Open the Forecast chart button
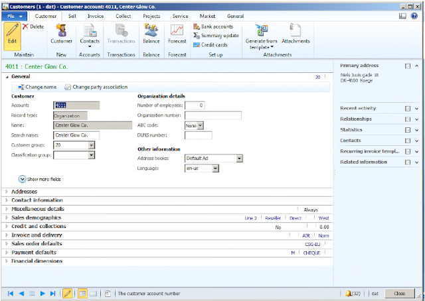Viewport: 425px width, 301px height. [x=177, y=34]
